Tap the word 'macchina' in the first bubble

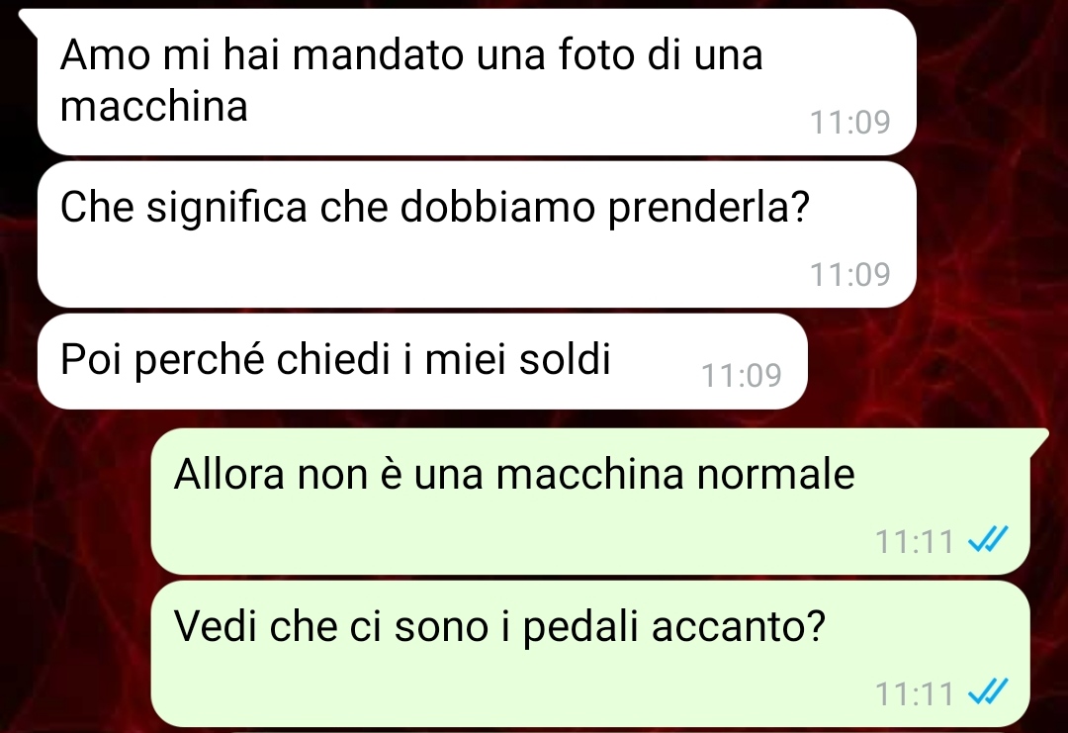pyautogui.click(x=154, y=106)
